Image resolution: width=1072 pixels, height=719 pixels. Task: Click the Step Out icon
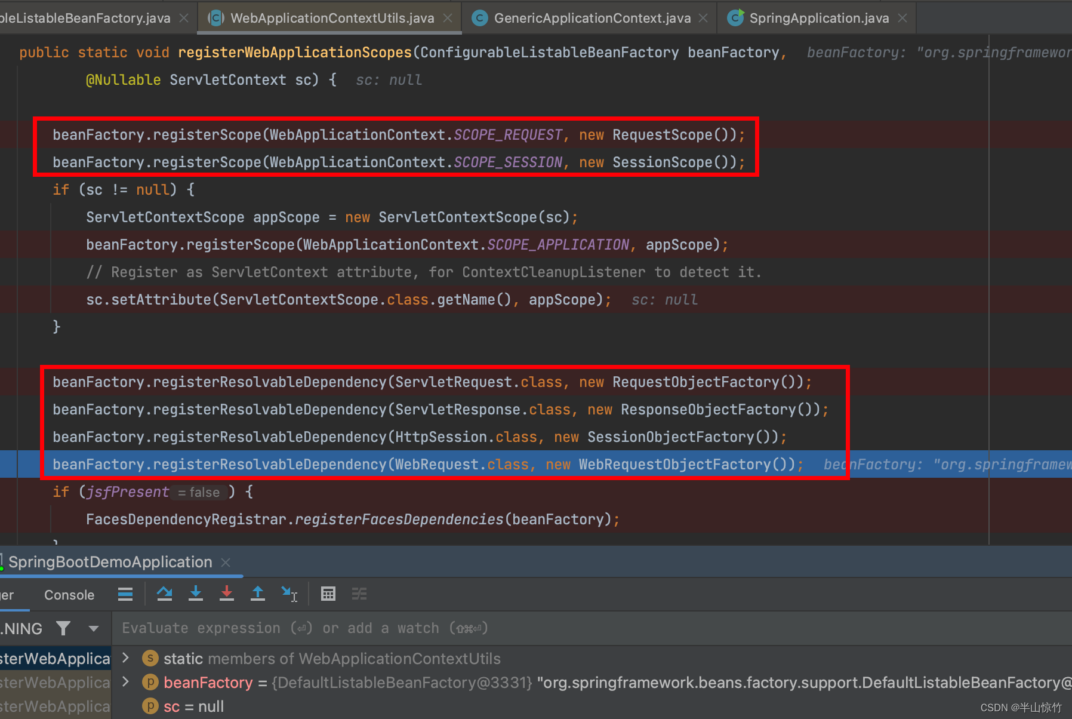tap(258, 594)
